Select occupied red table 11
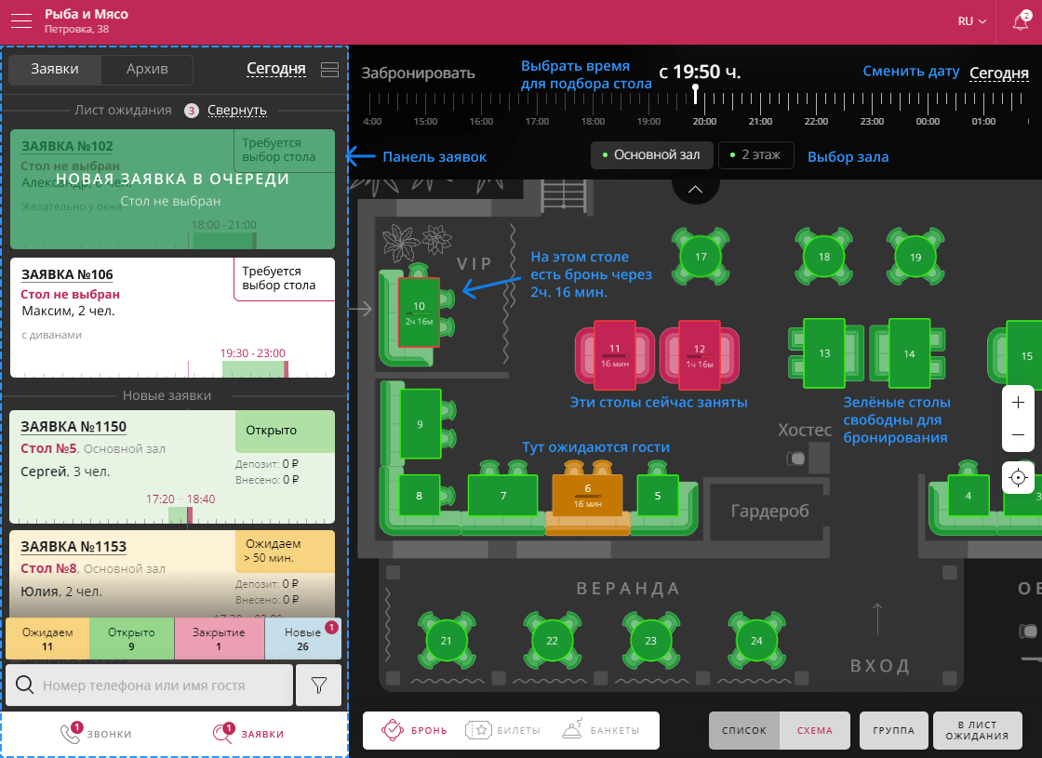The image size is (1042, 758). click(x=615, y=354)
